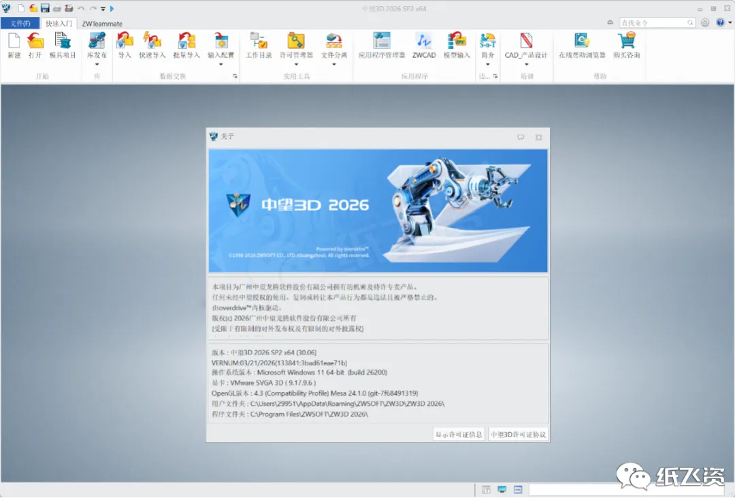This screenshot has width=735, height=498.
Task: Open the 文件(F) file menu
Action: (20, 23)
